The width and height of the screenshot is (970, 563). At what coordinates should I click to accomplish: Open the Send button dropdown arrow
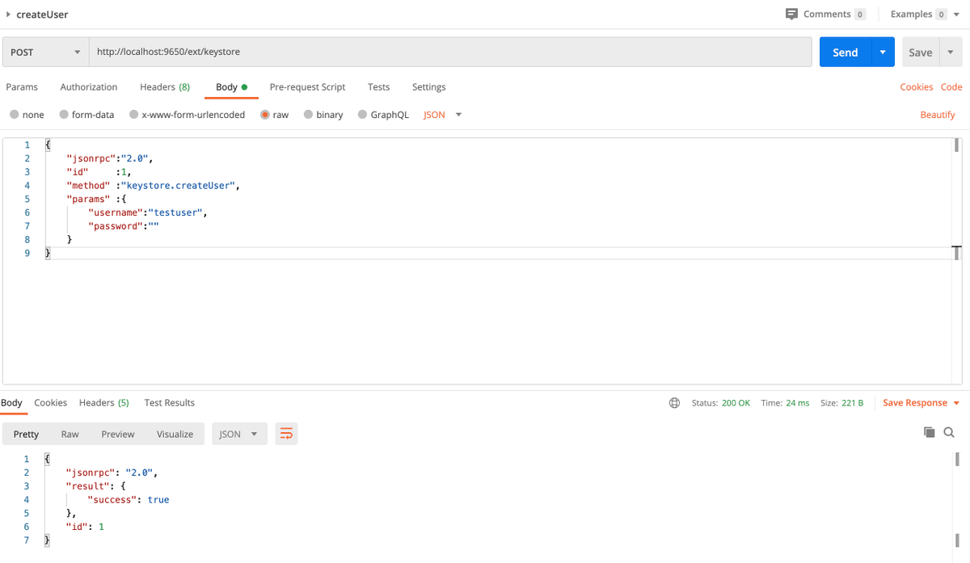coord(882,52)
